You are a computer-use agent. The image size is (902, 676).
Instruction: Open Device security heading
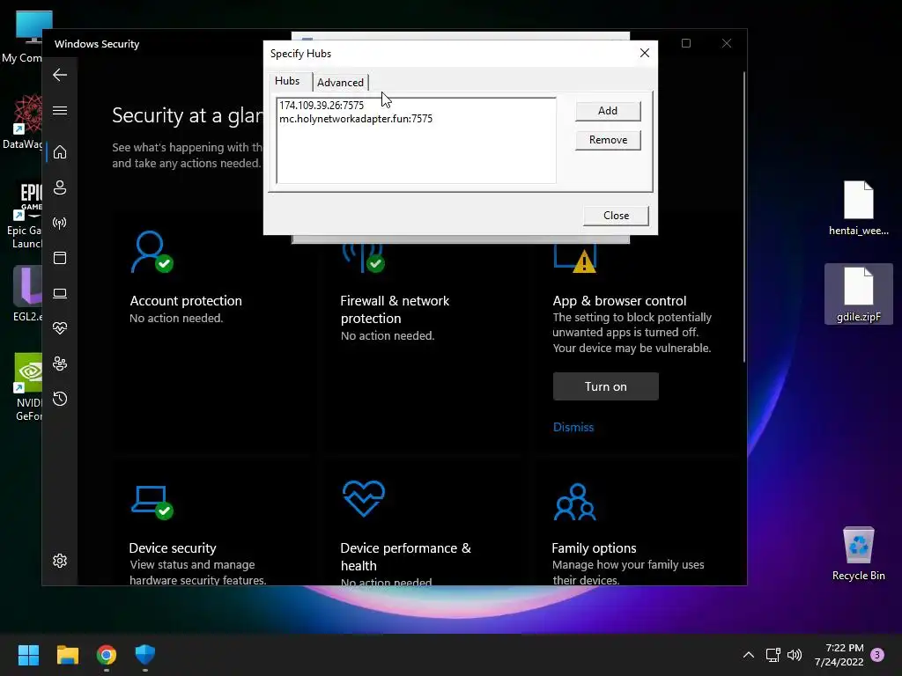click(x=173, y=547)
